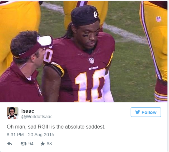The height and width of the screenshot is (152, 169).
Task: Click the NFL logo on yellow pants
Action: (x=158, y=19)
